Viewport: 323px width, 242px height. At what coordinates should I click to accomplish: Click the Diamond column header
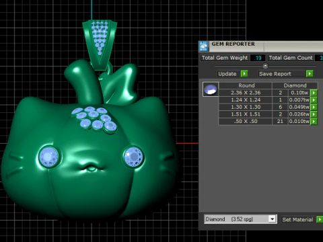click(x=295, y=85)
